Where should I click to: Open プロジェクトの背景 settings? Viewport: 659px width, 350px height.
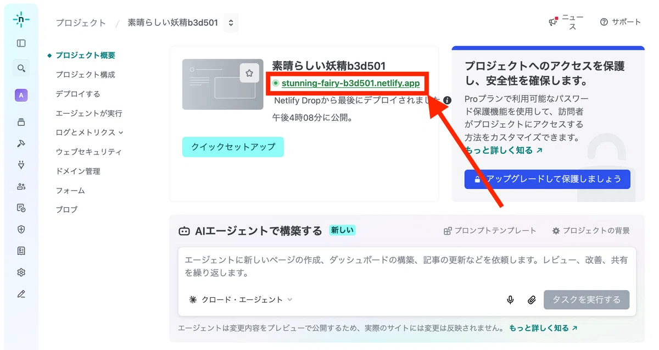[591, 231]
